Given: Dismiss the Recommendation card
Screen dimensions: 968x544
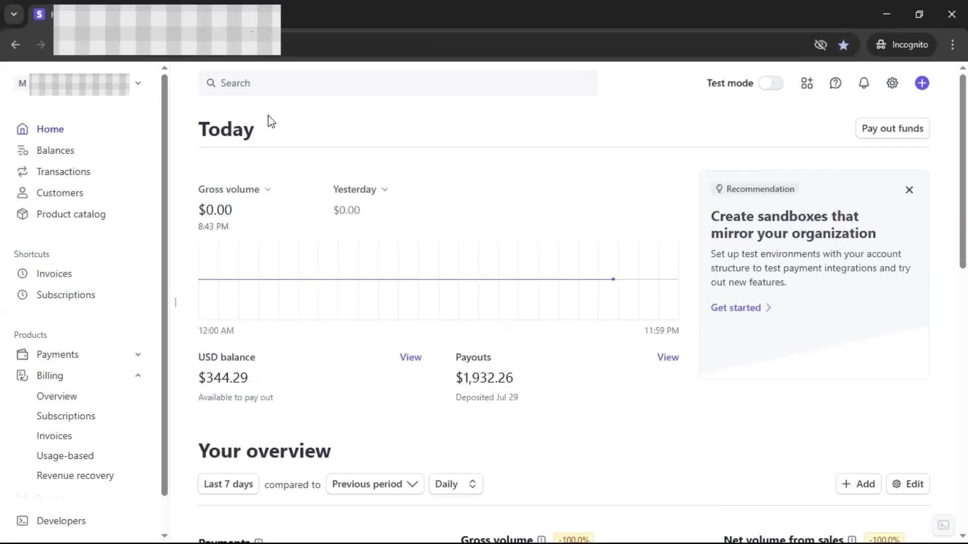Looking at the screenshot, I should point(909,190).
